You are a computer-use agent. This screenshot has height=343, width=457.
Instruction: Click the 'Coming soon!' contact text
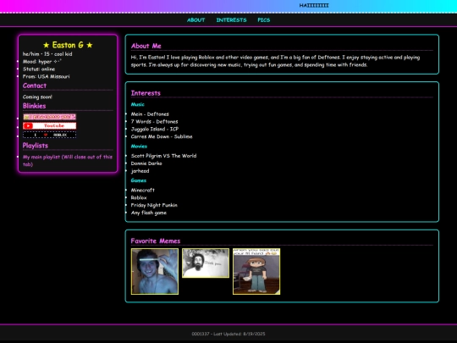pos(37,97)
